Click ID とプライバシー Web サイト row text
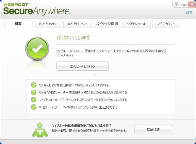The width and height of the screenshot is (196, 144). coord(78,107)
